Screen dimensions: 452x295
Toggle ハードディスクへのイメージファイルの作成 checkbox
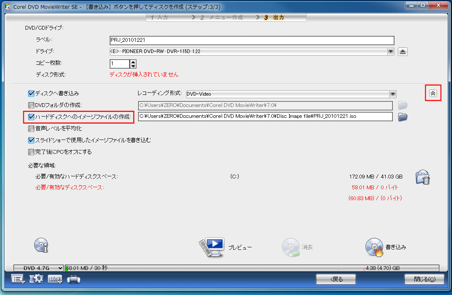[x=31, y=117]
